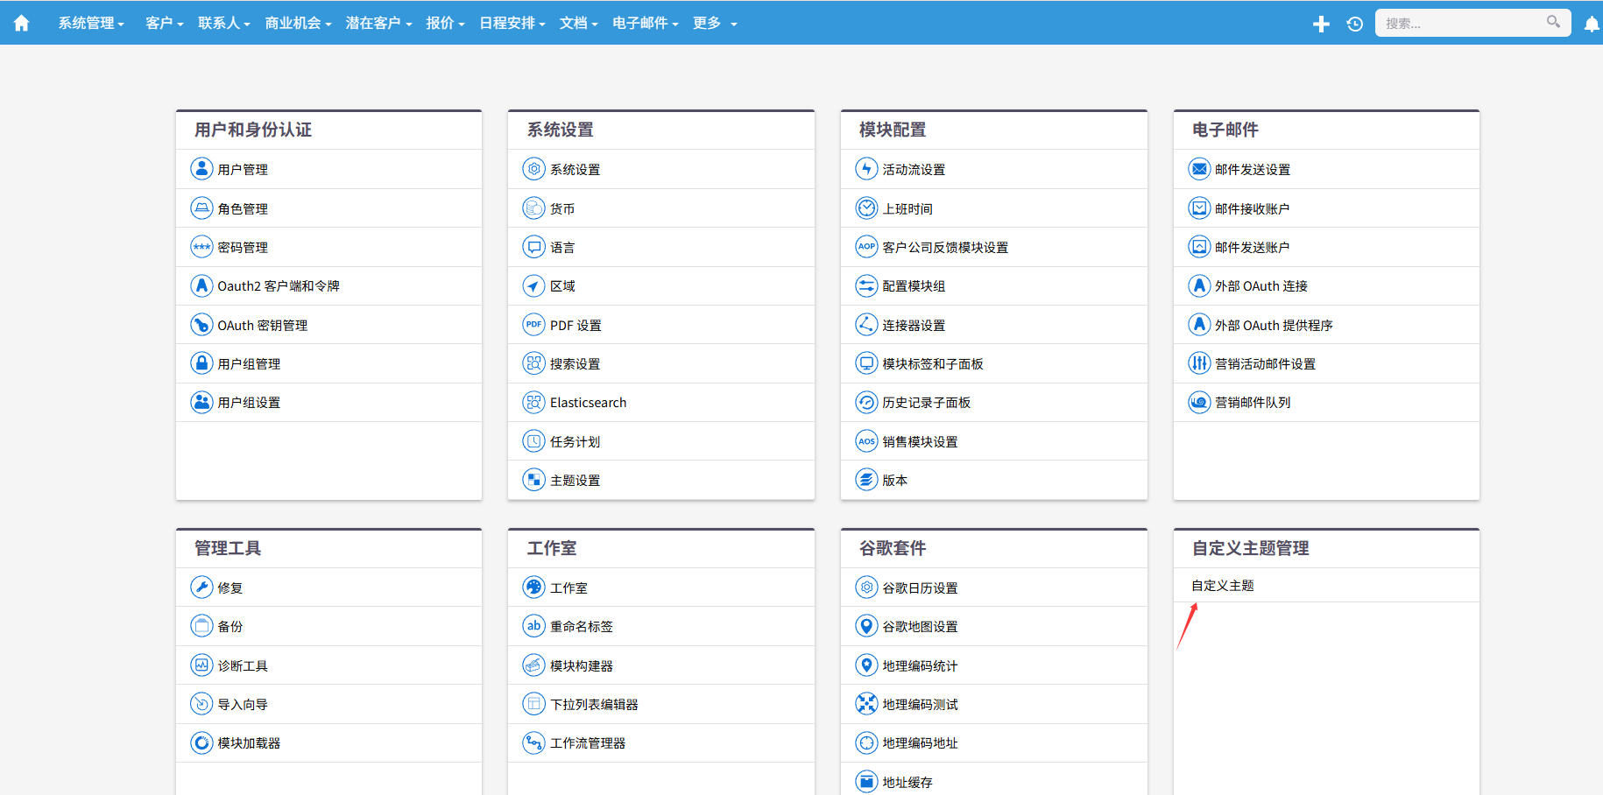The height and width of the screenshot is (795, 1603).
Task: Click the 配置模块组 sliders icon
Action: (x=866, y=285)
